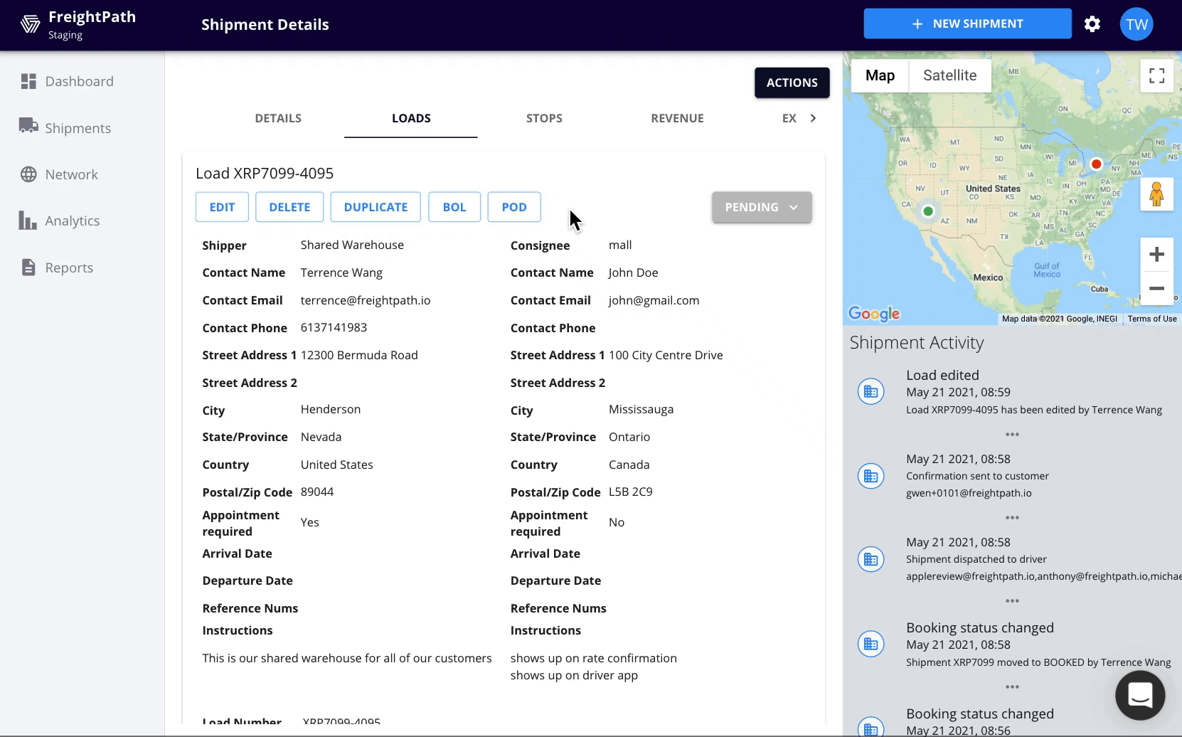Open the ACTIONS menu

(x=792, y=83)
